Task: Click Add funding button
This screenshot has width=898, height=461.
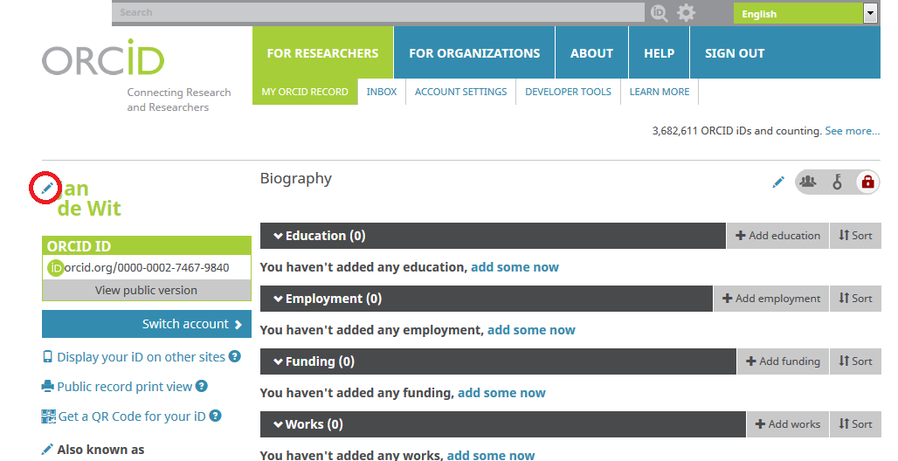Action: pyautogui.click(x=783, y=361)
